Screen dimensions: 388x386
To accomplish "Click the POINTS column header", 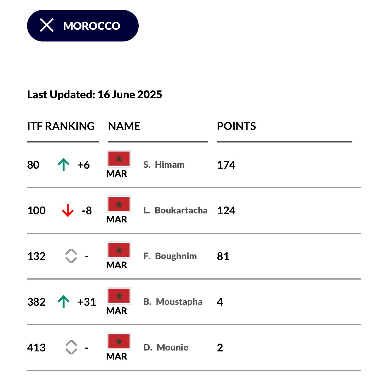I will coord(236,126).
